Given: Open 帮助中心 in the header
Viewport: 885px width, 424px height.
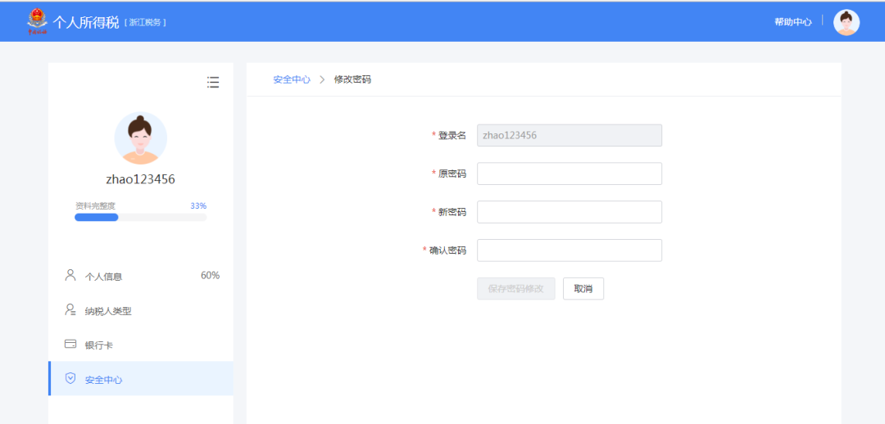Looking at the screenshot, I should tap(792, 22).
